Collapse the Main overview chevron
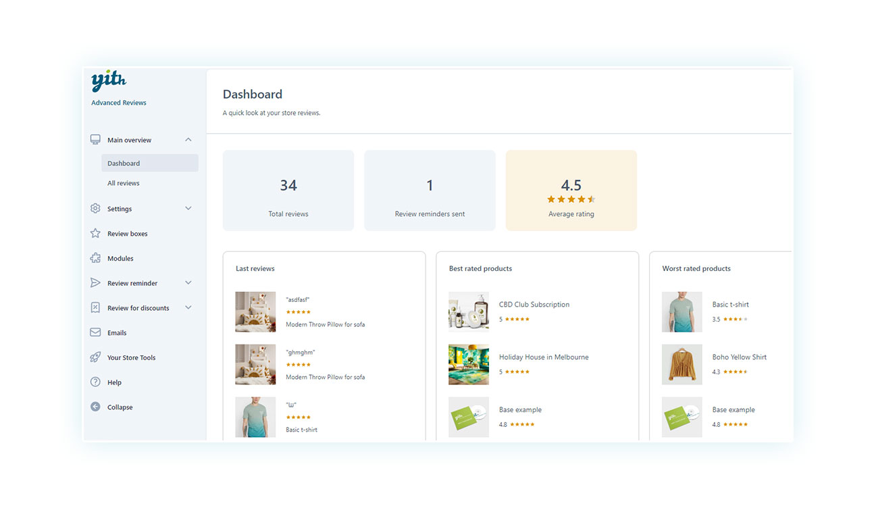This screenshot has height=510, width=878. 188,140
